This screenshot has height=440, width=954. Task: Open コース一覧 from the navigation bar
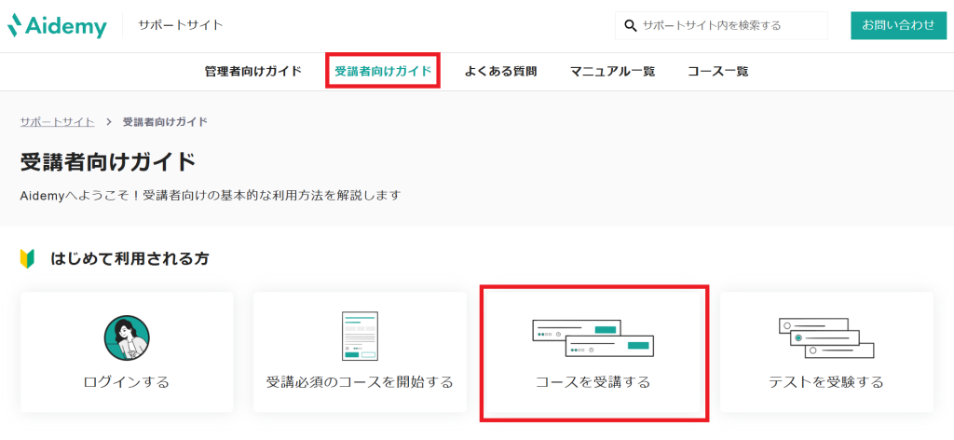click(717, 72)
